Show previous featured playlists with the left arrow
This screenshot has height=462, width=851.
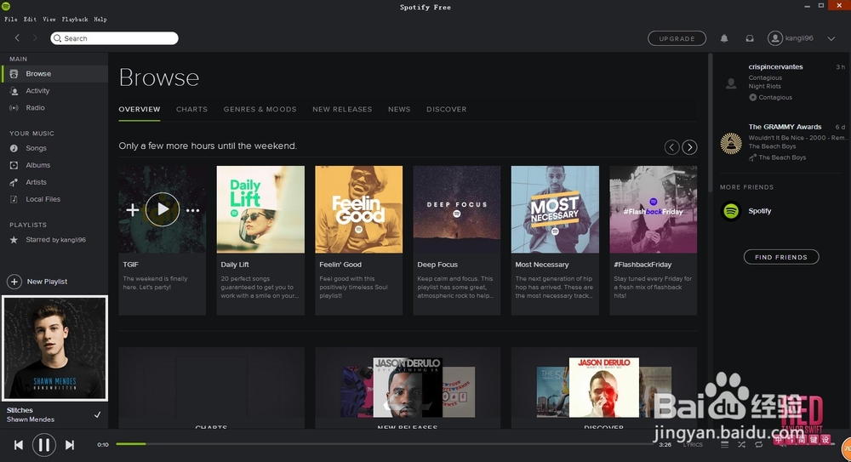pyautogui.click(x=672, y=147)
